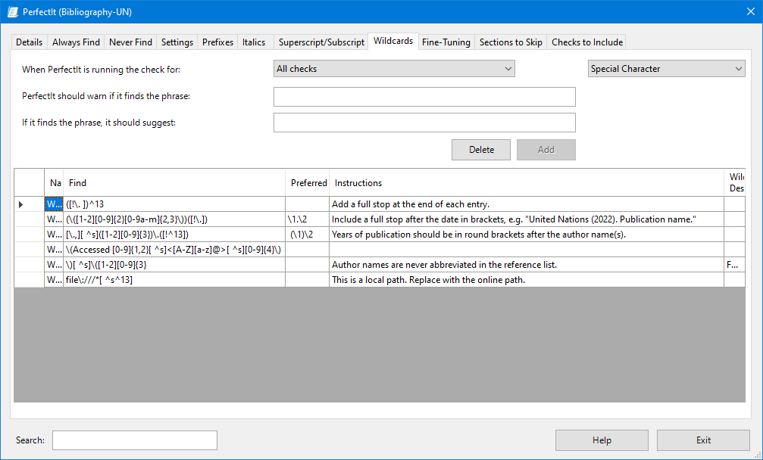Click 'Add a full stop at the end of each entry.'
763x460 pixels.
[x=527, y=204]
